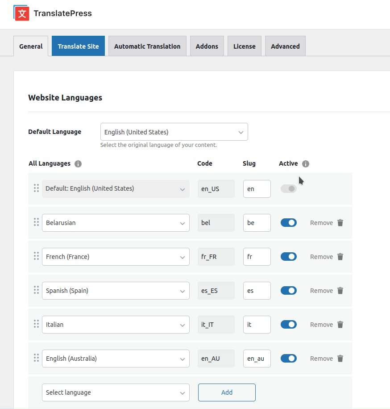Click trash icon for Spanish (Spain)

pyautogui.click(x=340, y=291)
